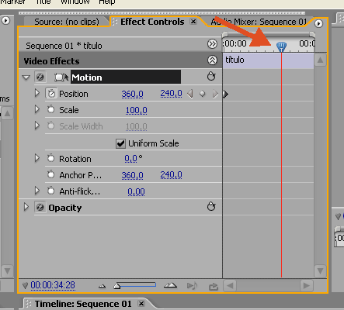Reset the Opacity effect
Image resolution: width=344 pixels, height=310 pixels.
coord(211,206)
